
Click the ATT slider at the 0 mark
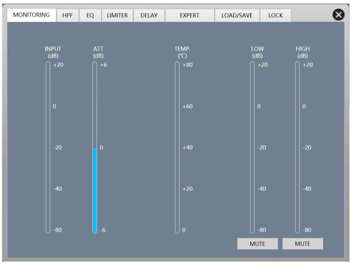[95, 148]
